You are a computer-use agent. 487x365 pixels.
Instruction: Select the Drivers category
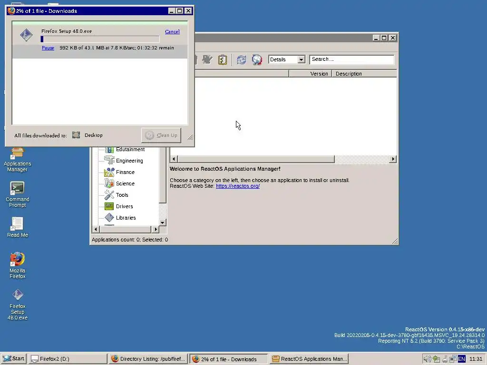(x=124, y=206)
